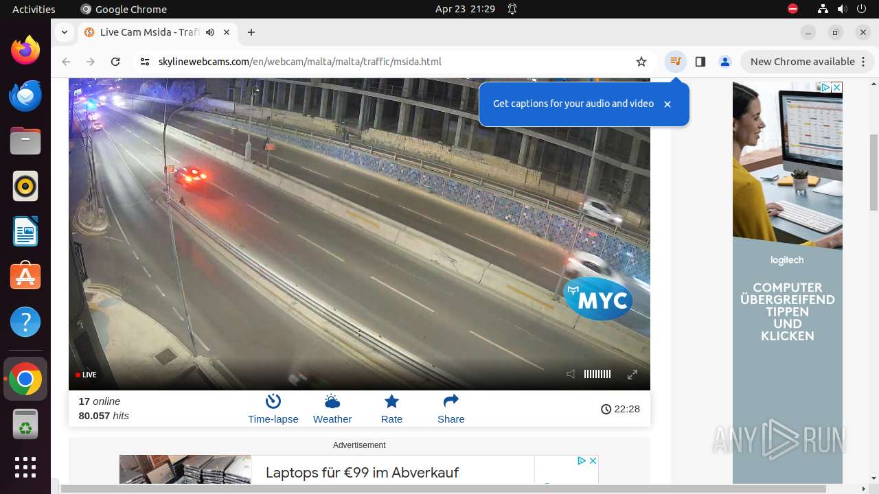Screen dimensions: 879x494
Task: Launch Thunderbird mail from dock
Action: point(25,95)
